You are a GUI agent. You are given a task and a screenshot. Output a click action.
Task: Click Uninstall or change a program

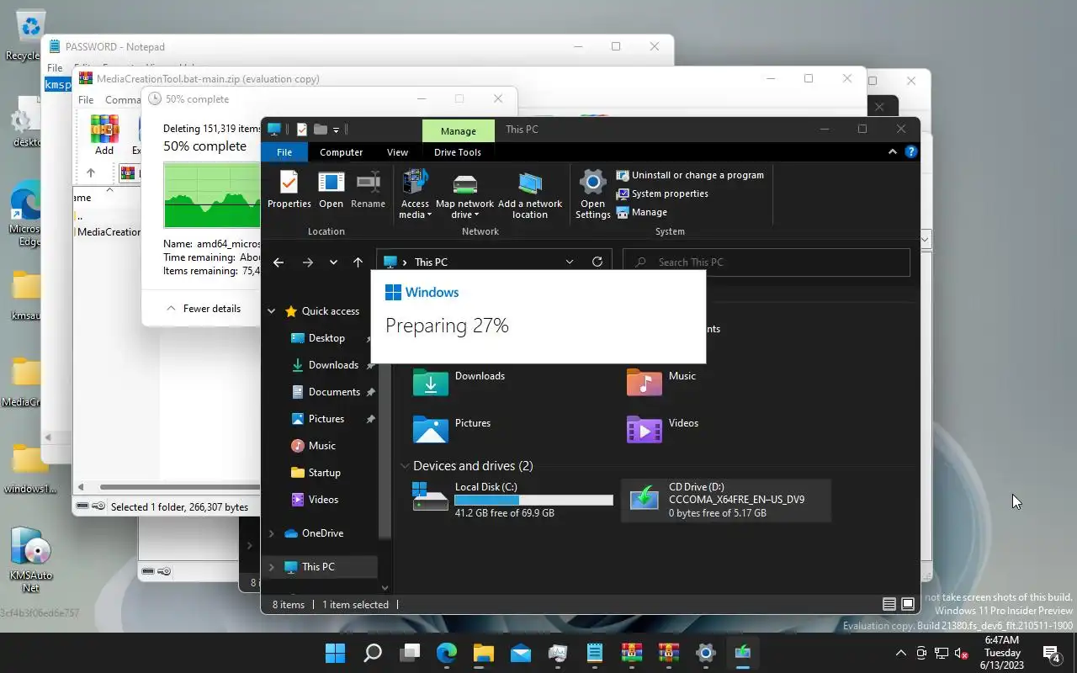[690, 175]
